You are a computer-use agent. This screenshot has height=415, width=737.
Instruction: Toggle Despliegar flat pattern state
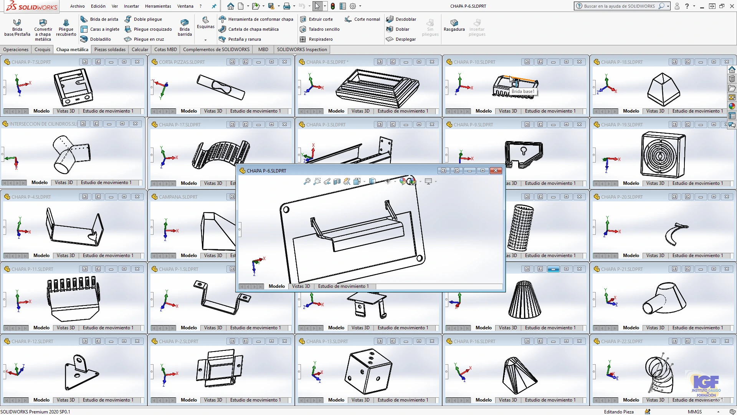(x=401, y=39)
